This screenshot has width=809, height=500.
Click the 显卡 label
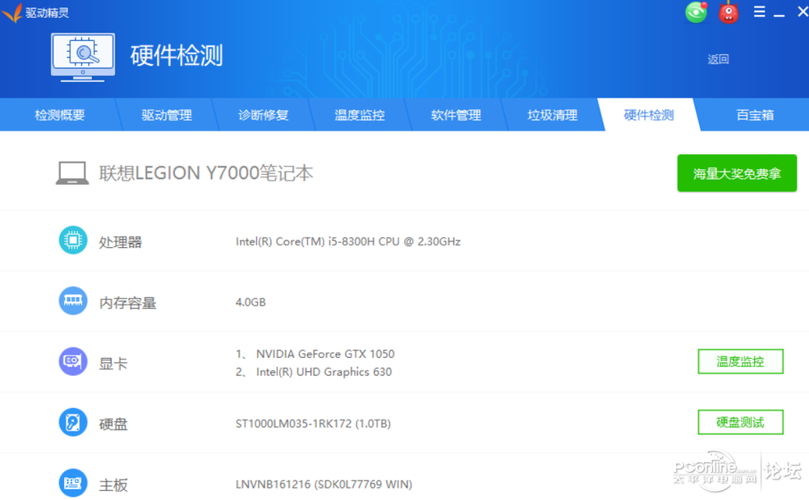(113, 363)
